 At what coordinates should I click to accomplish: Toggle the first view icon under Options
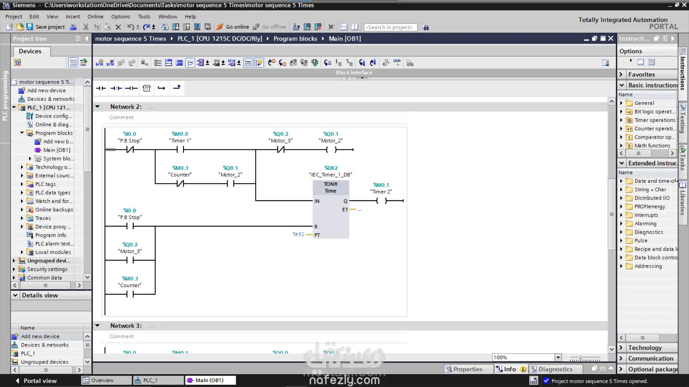click(x=641, y=62)
